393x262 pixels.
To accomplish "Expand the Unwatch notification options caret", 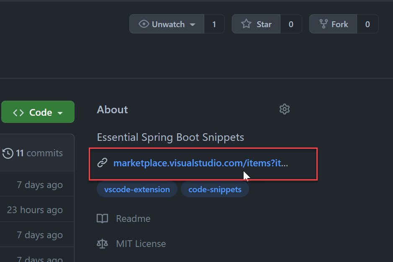I will 192,24.
